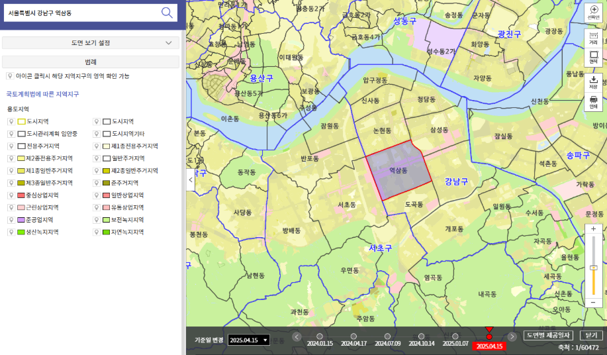
Task: Click the pin icon beside 준주거지역
Action: [97, 183]
